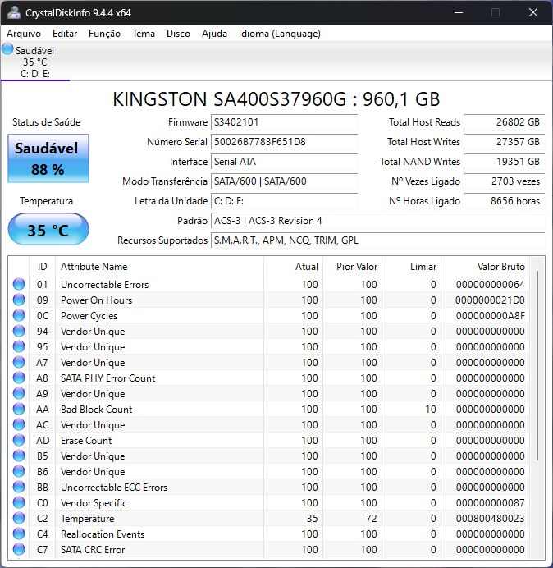This screenshot has height=568, width=553.
Task: Click status orb for 94 Vendor Unique
Action: (19, 331)
